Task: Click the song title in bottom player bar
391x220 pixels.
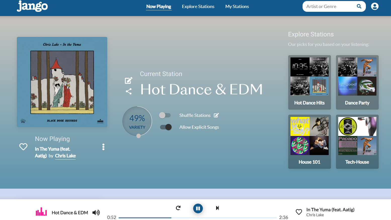Action: point(330,210)
